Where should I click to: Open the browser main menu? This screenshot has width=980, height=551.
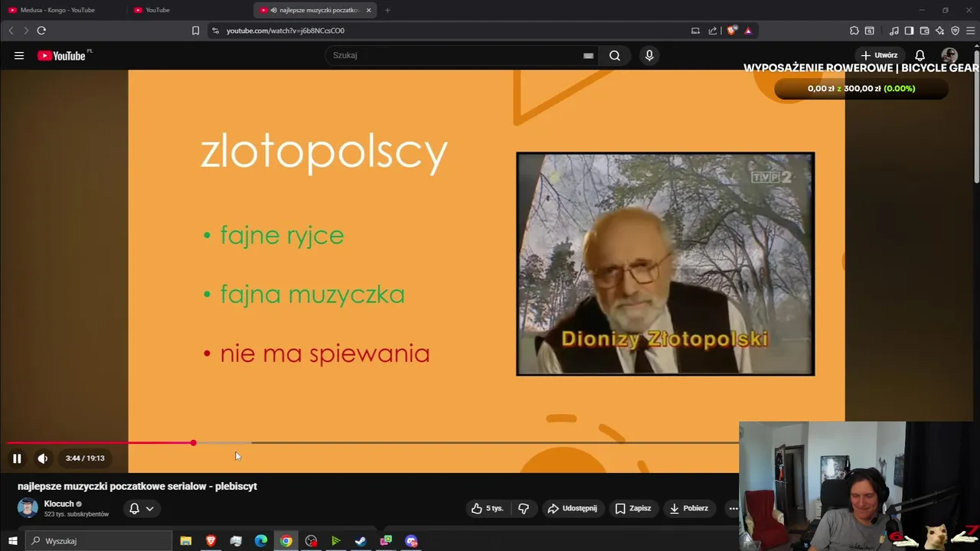[971, 31]
